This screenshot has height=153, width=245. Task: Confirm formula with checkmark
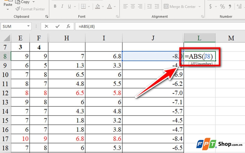[x=58, y=26]
